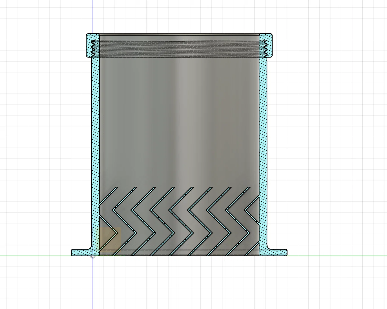The height and width of the screenshot is (309, 387).
Task: Select the orange origin plane square
Action: [x=110, y=239]
